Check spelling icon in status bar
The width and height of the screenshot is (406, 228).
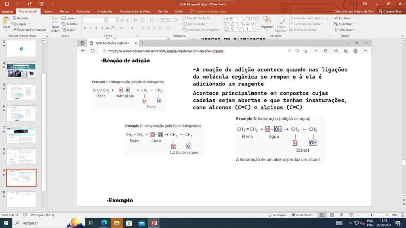[25, 215]
